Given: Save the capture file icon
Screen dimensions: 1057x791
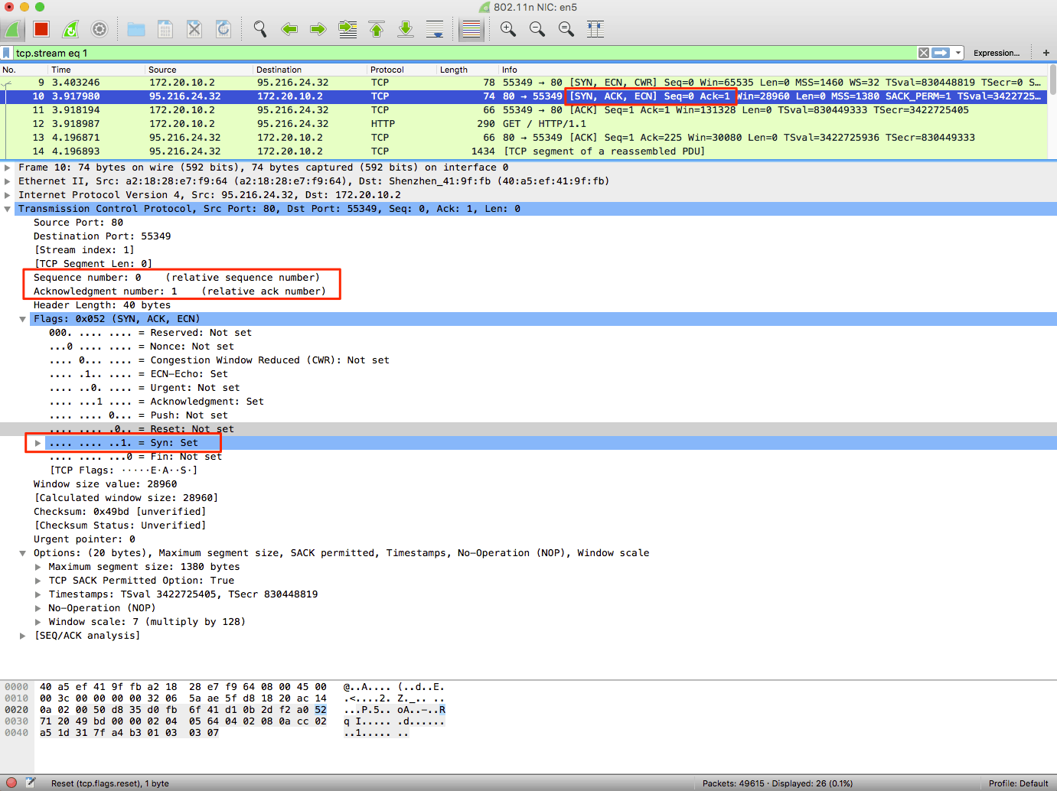Looking at the screenshot, I should click(165, 30).
